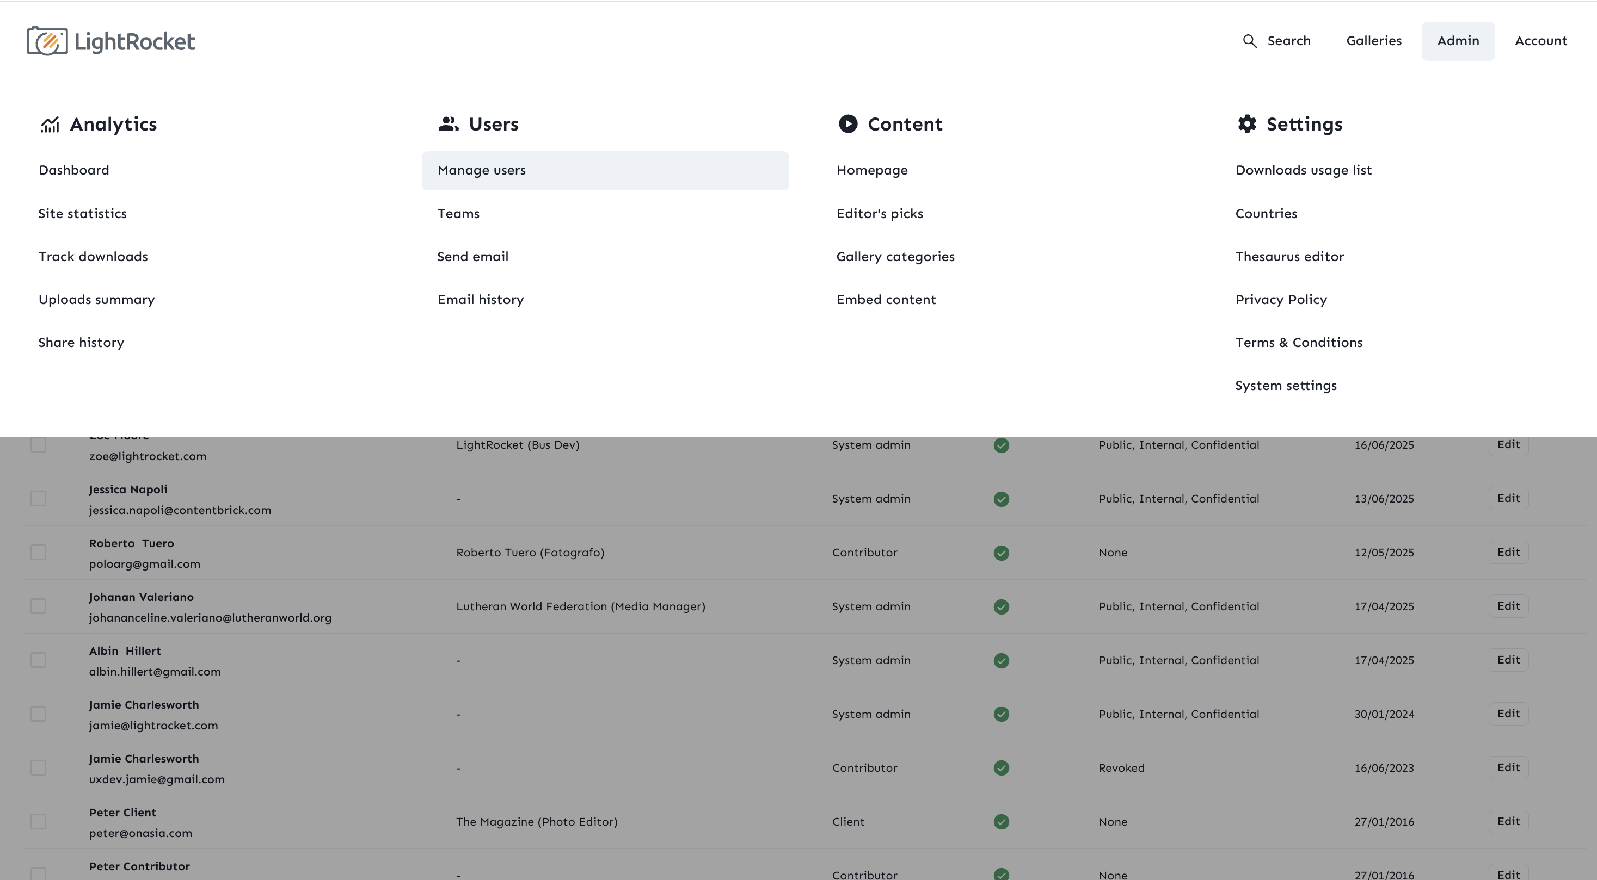Click email jessica.napoli@contentbrick.com
The image size is (1597, 880).
coord(180,510)
